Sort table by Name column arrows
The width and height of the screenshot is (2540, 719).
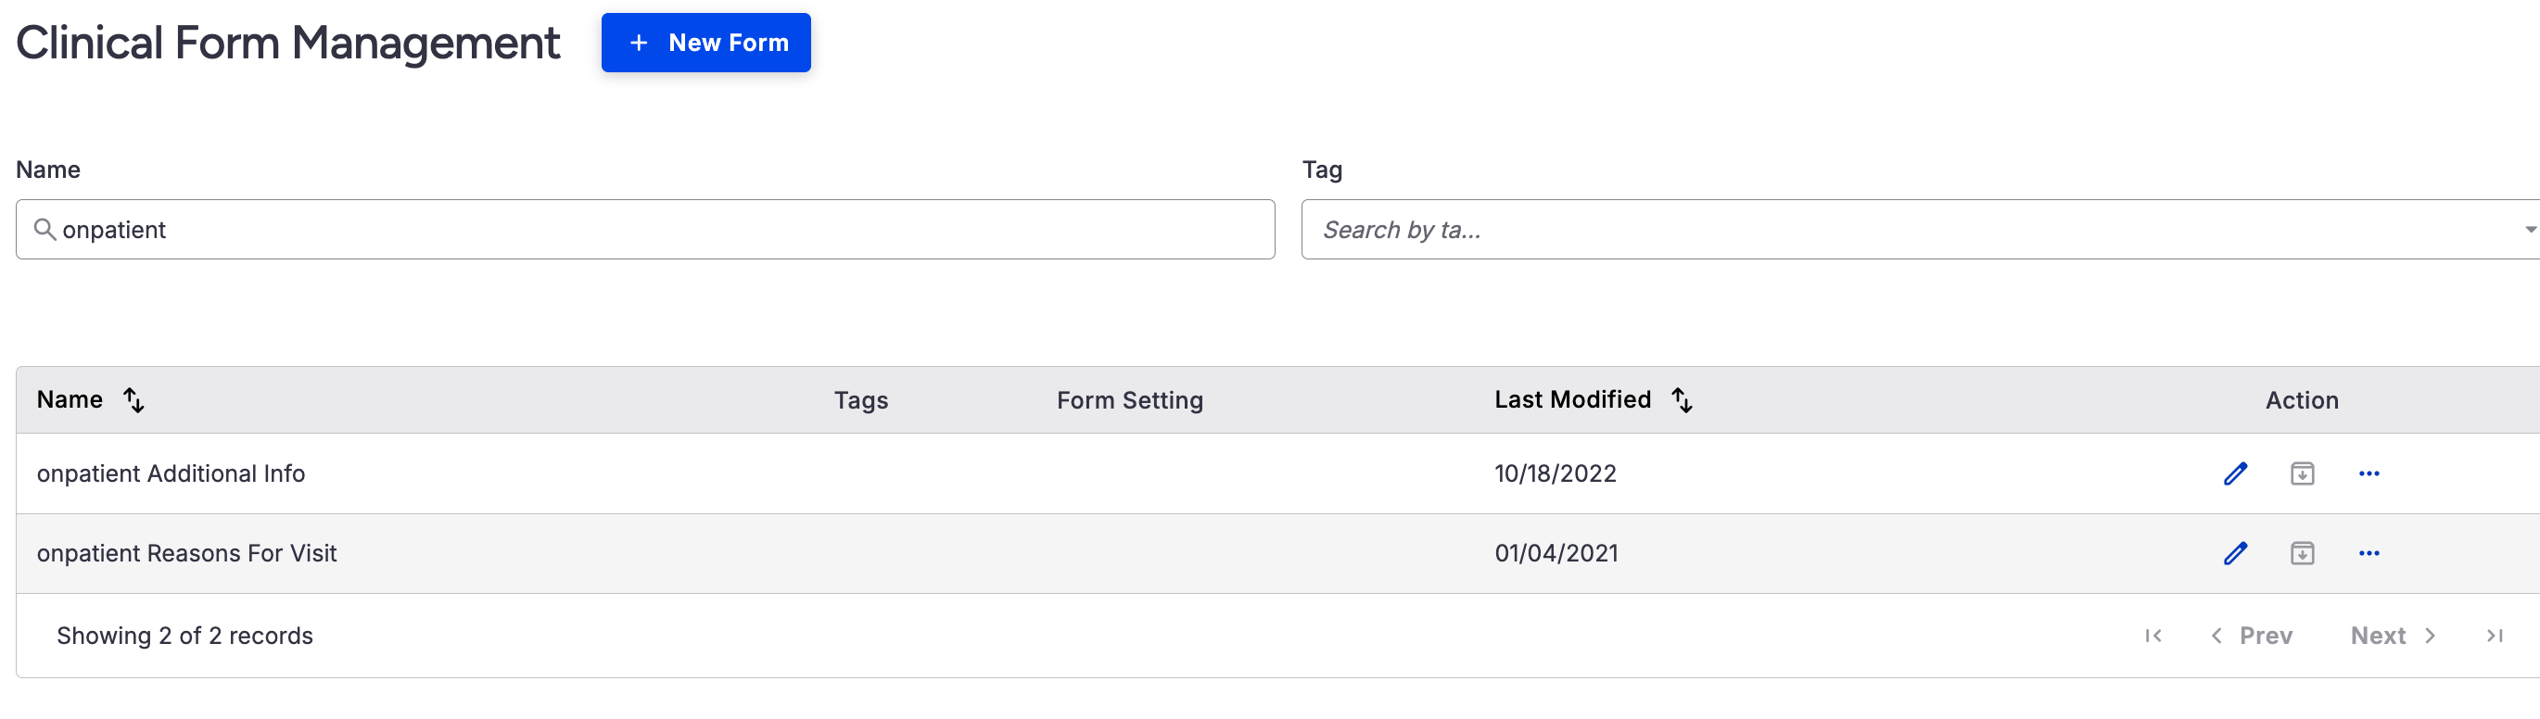click(x=134, y=400)
